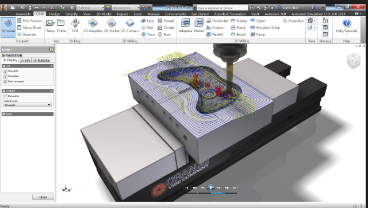The width and height of the screenshot is (368, 208).
Task: Click the Simulate toolpath button
Action: pos(8,27)
